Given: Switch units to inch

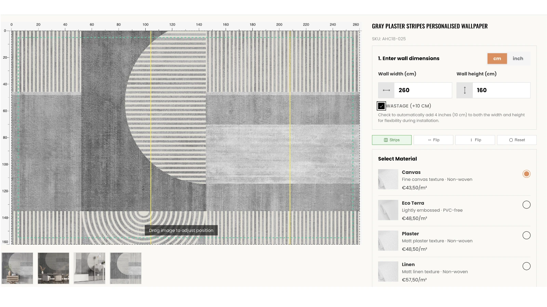Looking at the screenshot, I should coord(518,59).
